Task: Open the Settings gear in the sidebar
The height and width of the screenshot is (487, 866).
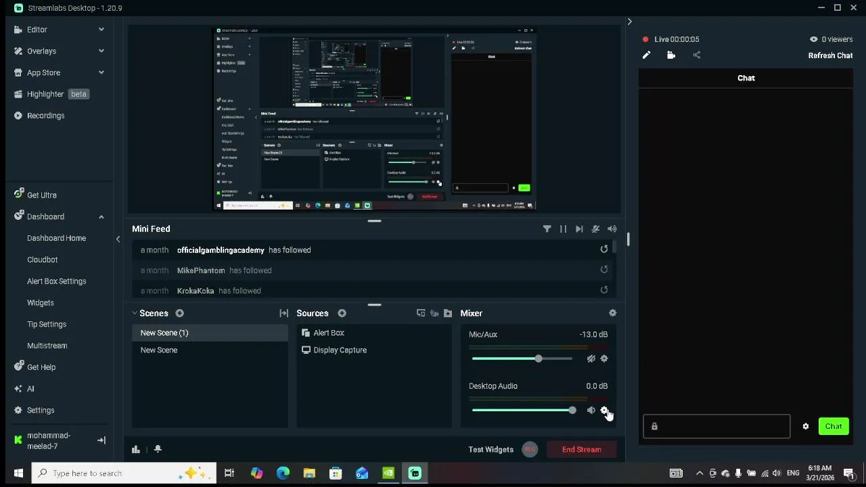Action: coord(18,411)
